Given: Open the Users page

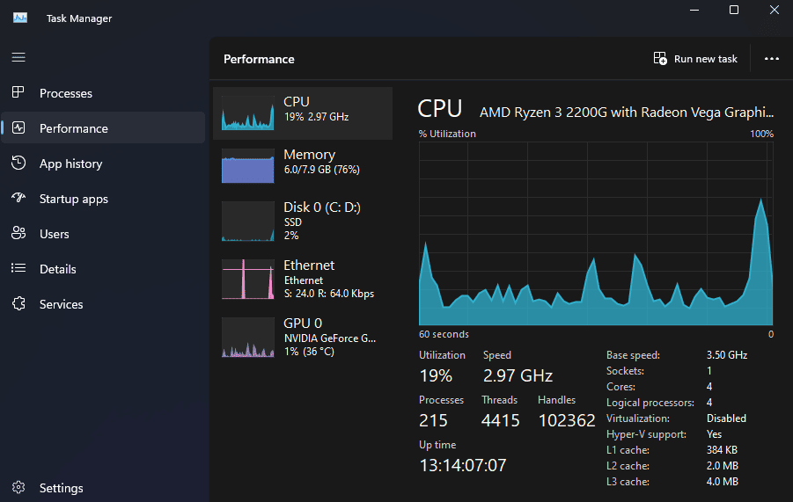Looking at the screenshot, I should 103,234.
